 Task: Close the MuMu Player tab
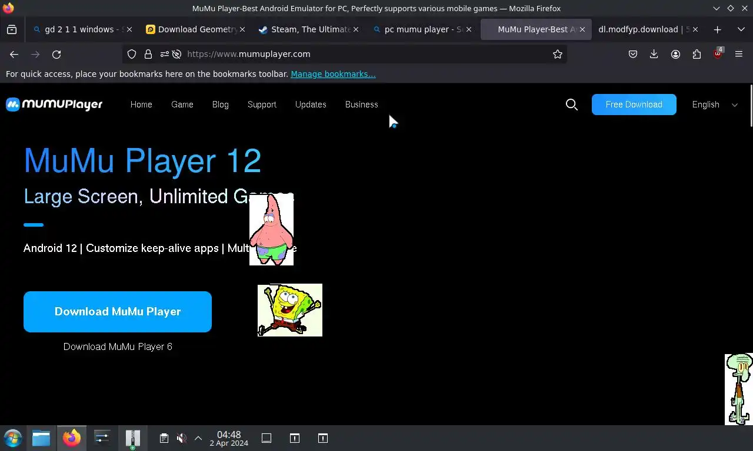[582, 29]
